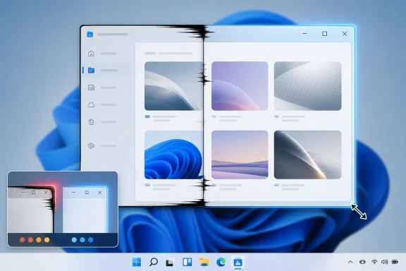The width and height of the screenshot is (406, 271).
Task: Select the highlighted blue folder sidebar icon
Action: [x=91, y=71]
